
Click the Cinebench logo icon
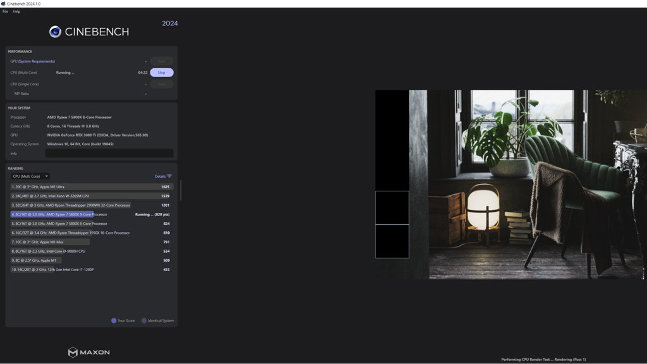(55, 32)
